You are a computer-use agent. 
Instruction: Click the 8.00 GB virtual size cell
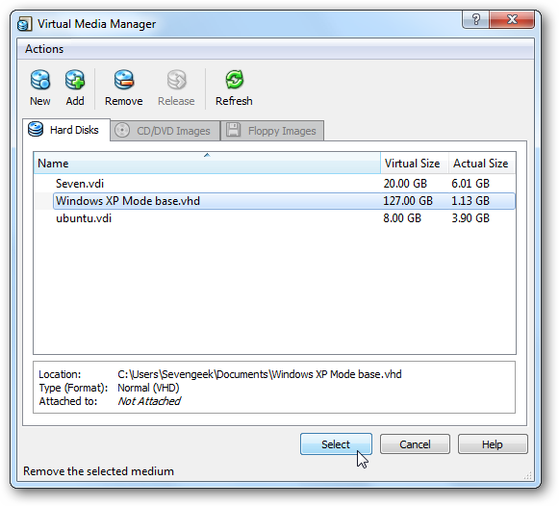pos(402,218)
